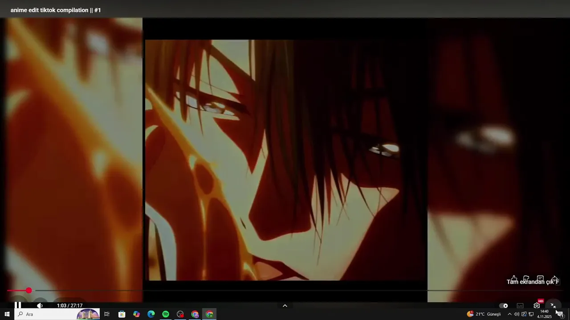Click the search highlight bridge image
The width and height of the screenshot is (570, 320).
pos(88,314)
